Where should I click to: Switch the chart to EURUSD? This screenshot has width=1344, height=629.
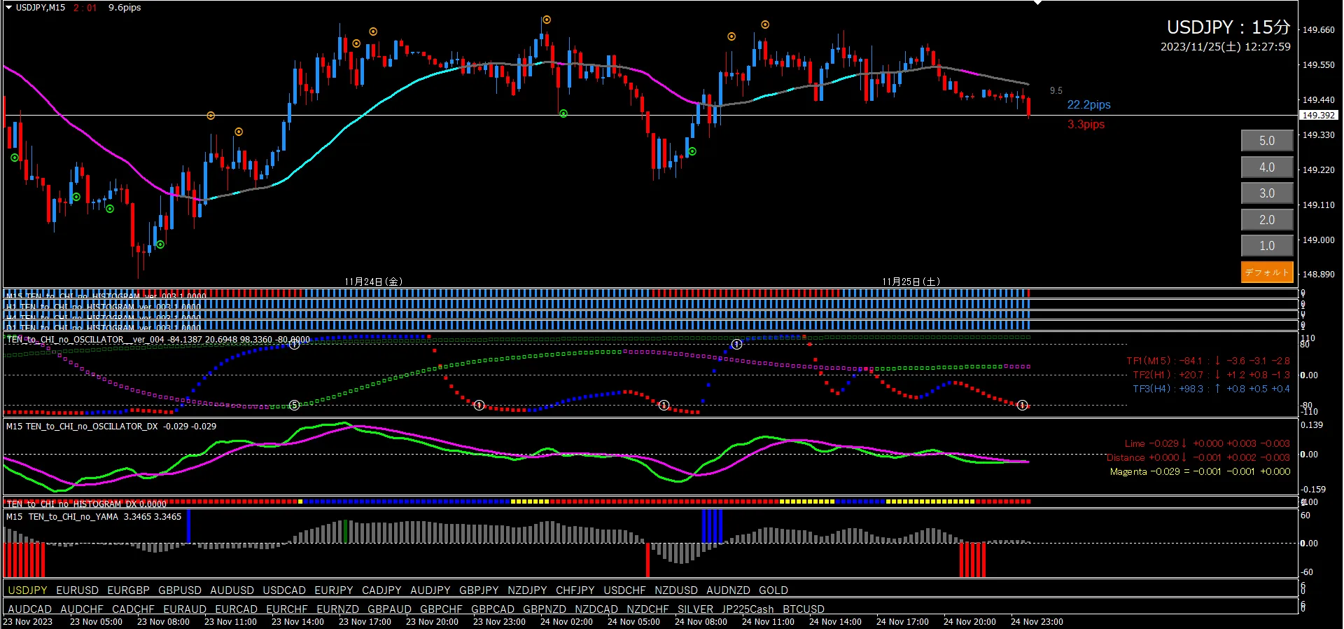pos(77,590)
